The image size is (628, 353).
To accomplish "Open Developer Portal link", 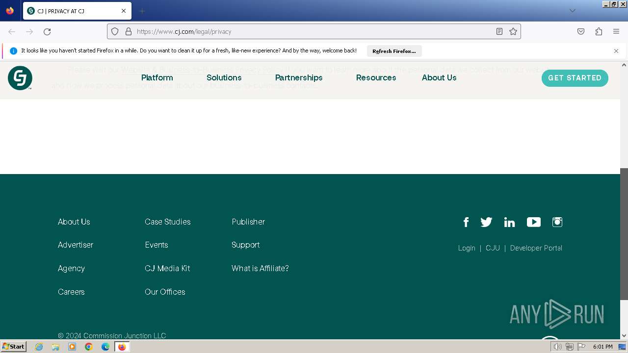I will [536, 248].
